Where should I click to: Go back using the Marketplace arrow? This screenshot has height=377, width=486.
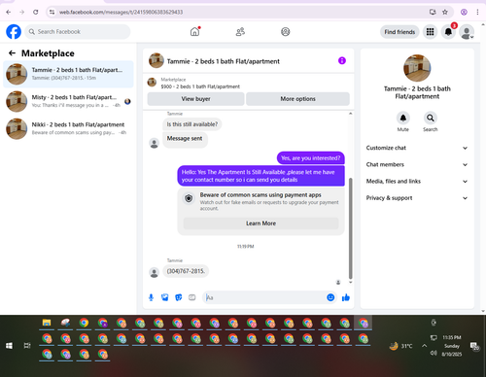[12, 53]
